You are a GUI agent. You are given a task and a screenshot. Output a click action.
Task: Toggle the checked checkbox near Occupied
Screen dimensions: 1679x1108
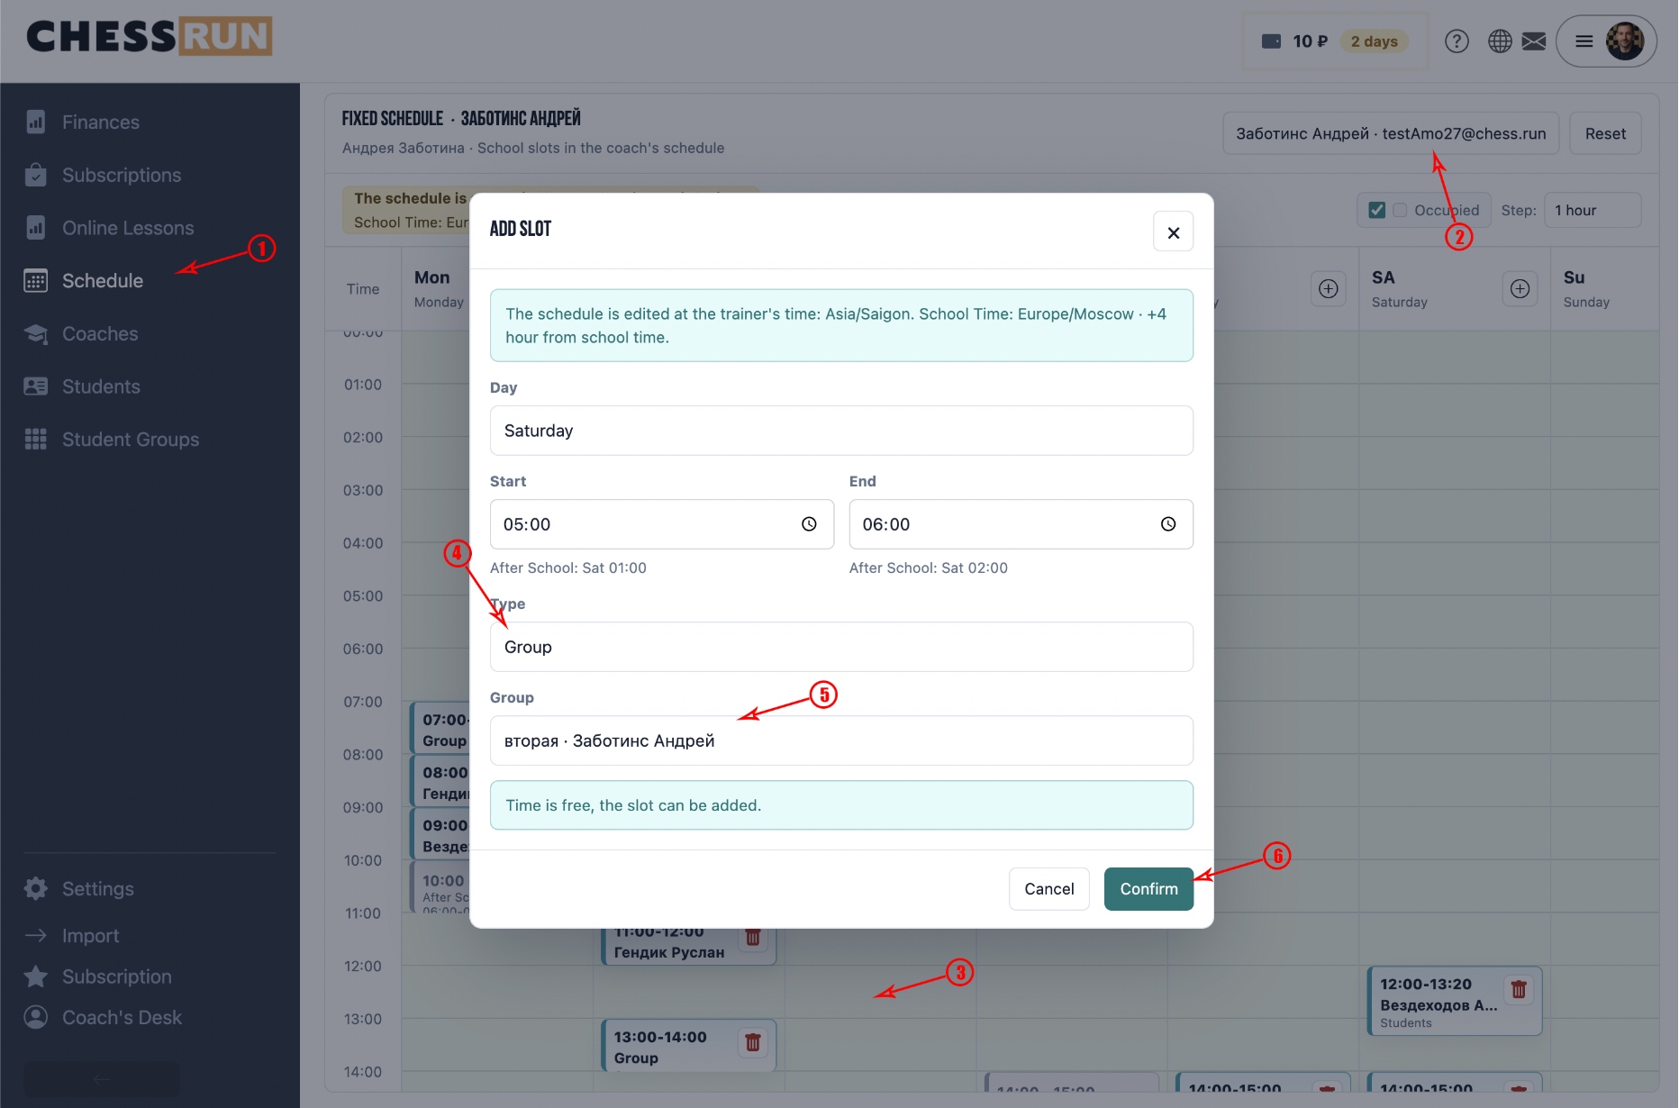pos(1376,210)
